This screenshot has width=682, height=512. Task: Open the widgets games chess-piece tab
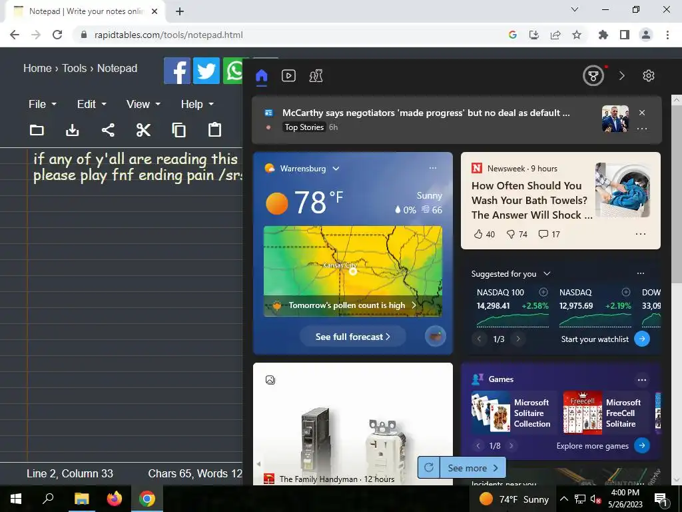pyautogui.click(x=316, y=76)
